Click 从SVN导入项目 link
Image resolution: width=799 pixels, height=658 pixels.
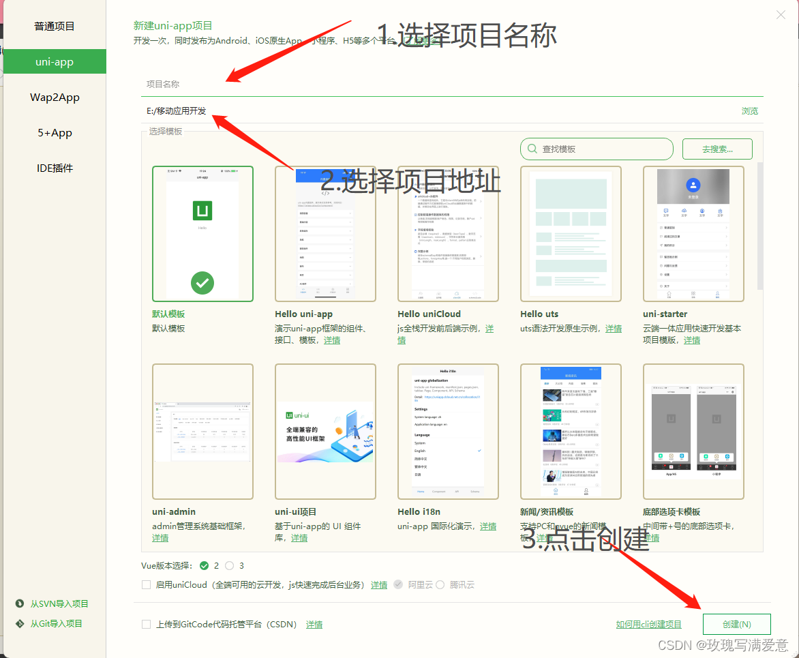point(59,603)
